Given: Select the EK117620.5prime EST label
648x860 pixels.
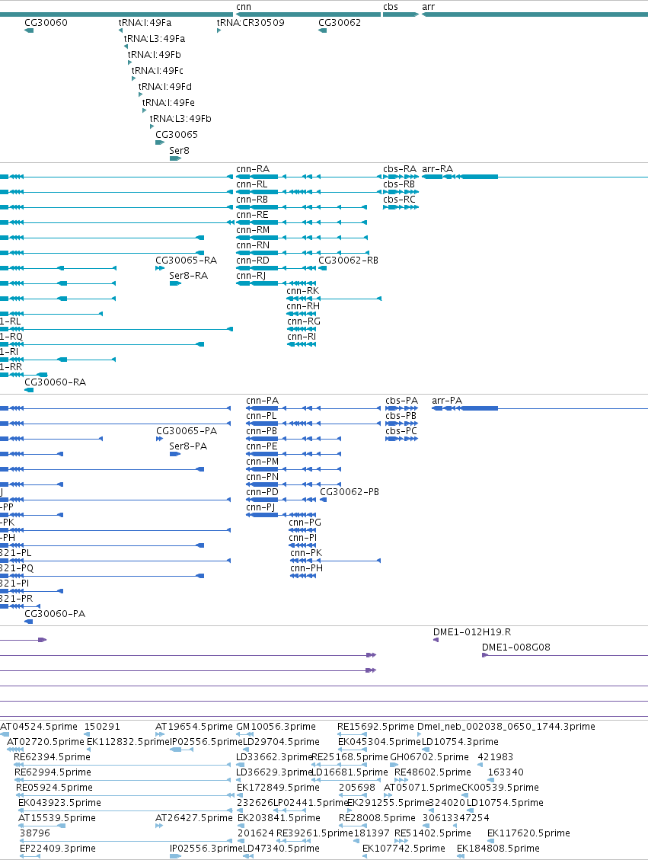Looking at the screenshot, I should click(528, 833).
